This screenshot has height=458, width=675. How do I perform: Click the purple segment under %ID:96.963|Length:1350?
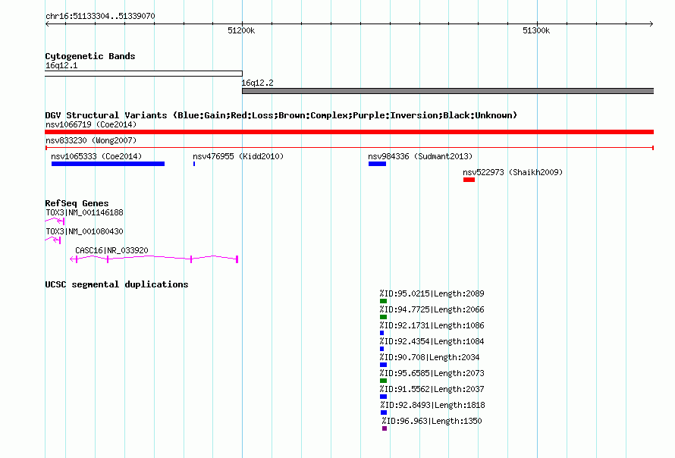[385, 428]
